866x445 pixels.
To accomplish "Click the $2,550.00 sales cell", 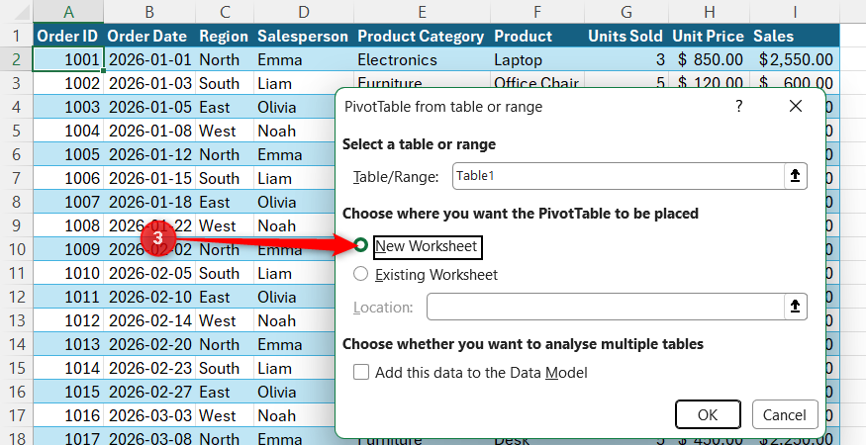I will click(x=795, y=59).
